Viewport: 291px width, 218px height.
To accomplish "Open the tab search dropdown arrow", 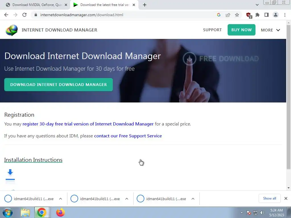I will click(x=257, y=5).
